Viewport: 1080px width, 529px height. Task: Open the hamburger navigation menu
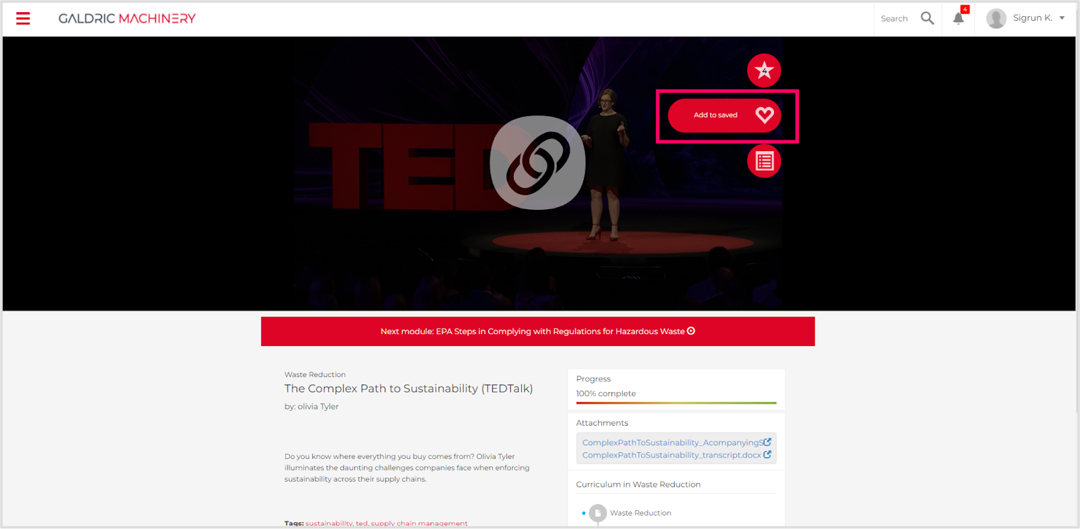point(23,18)
